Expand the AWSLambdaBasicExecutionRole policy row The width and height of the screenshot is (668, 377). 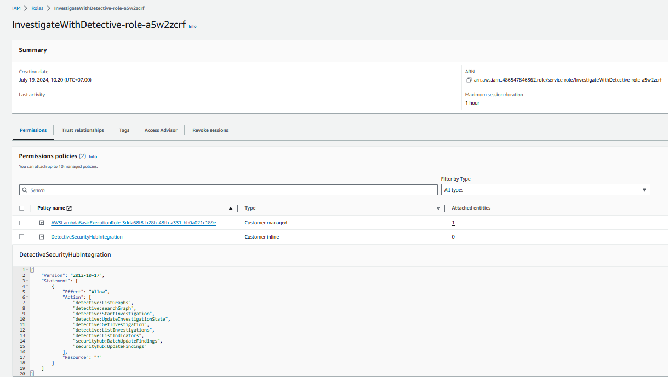tap(42, 223)
